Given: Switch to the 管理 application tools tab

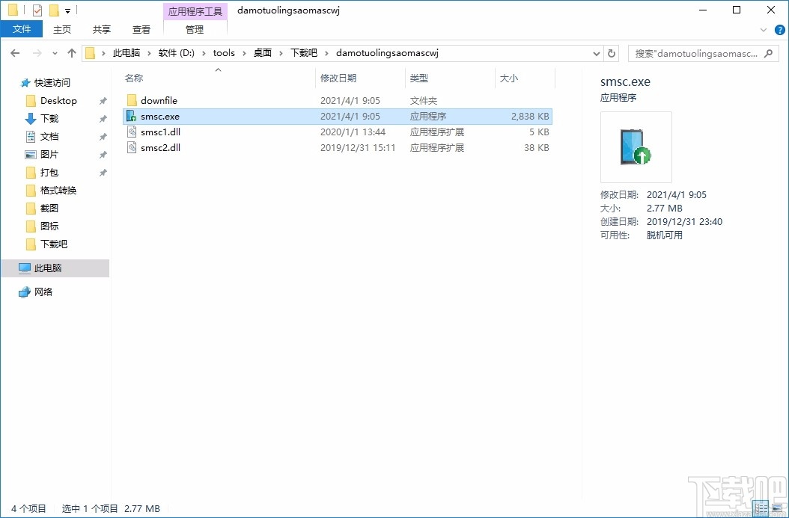Looking at the screenshot, I should 195,30.
